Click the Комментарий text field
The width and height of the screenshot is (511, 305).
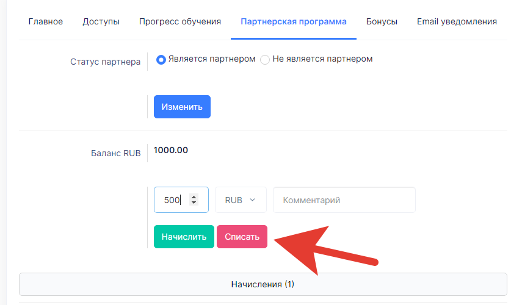[x=344, y=200]
